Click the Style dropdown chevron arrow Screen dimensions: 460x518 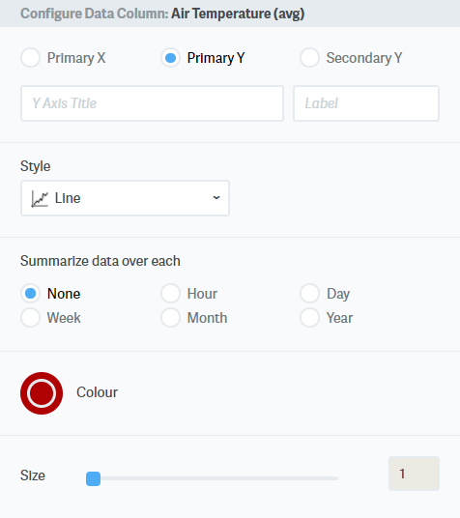coord(216,197)
